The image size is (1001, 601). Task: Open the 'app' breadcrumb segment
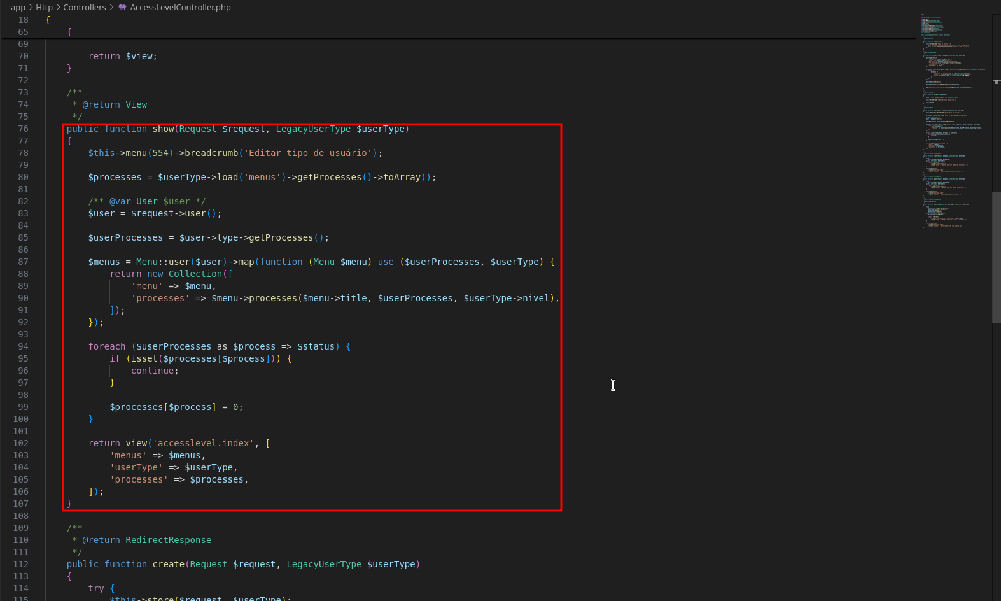18,8
